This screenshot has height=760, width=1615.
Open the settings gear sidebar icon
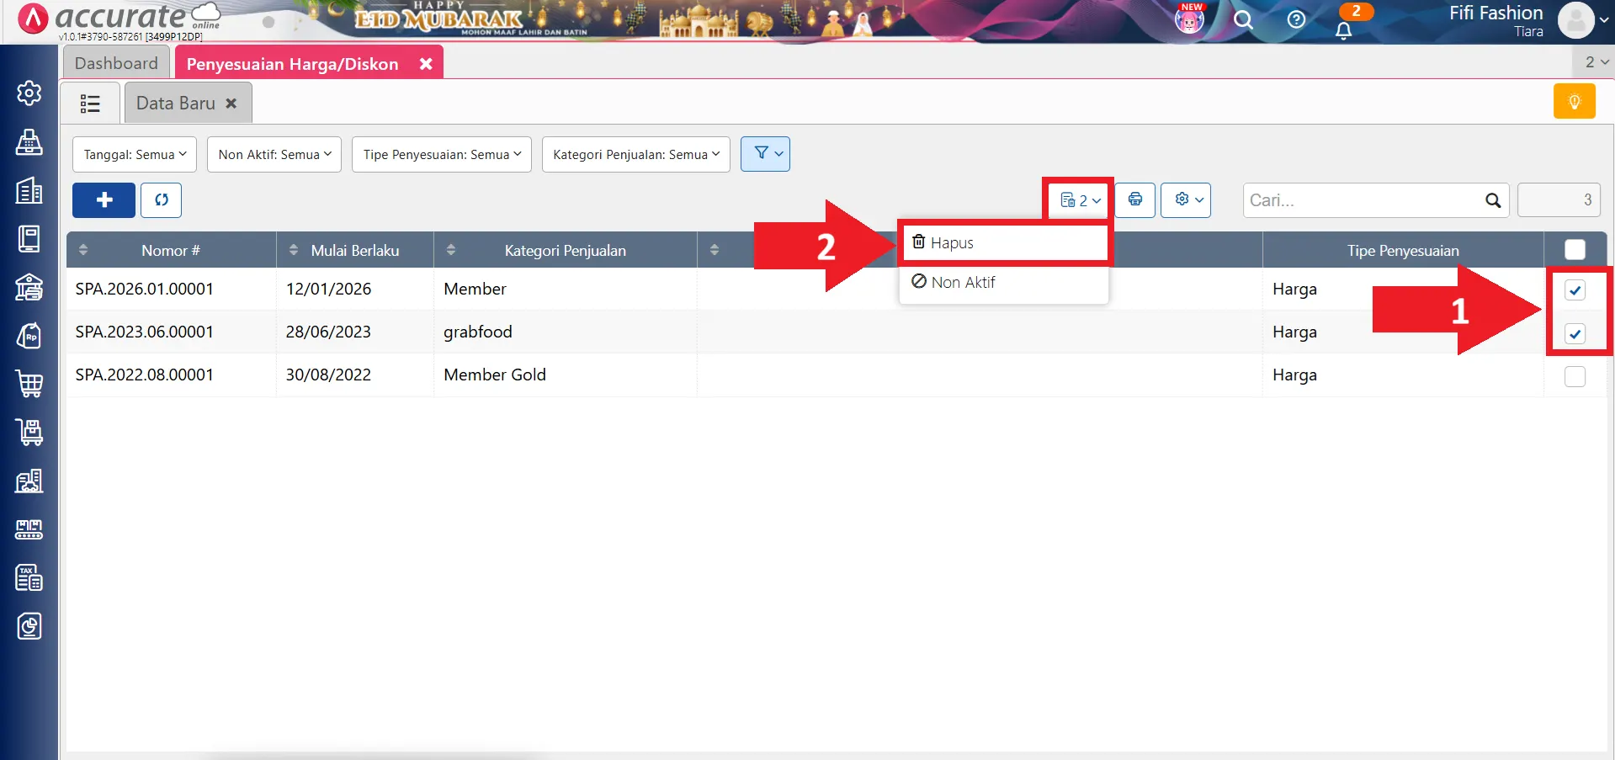tap(29, 93)
